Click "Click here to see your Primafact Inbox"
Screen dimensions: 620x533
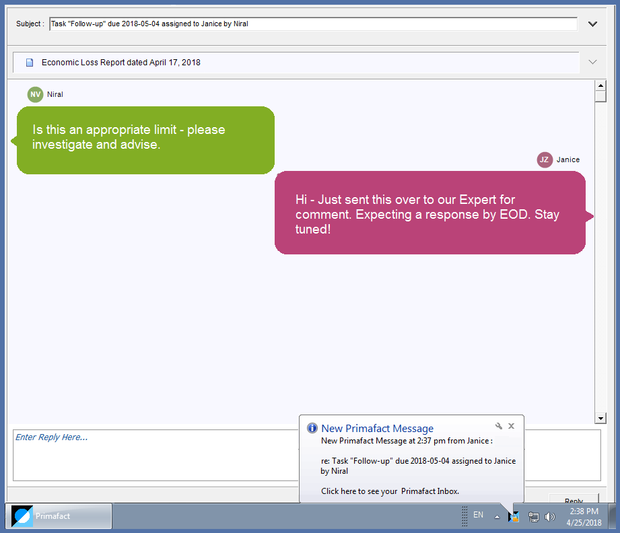pyautogui.click(x=390, y=491)
